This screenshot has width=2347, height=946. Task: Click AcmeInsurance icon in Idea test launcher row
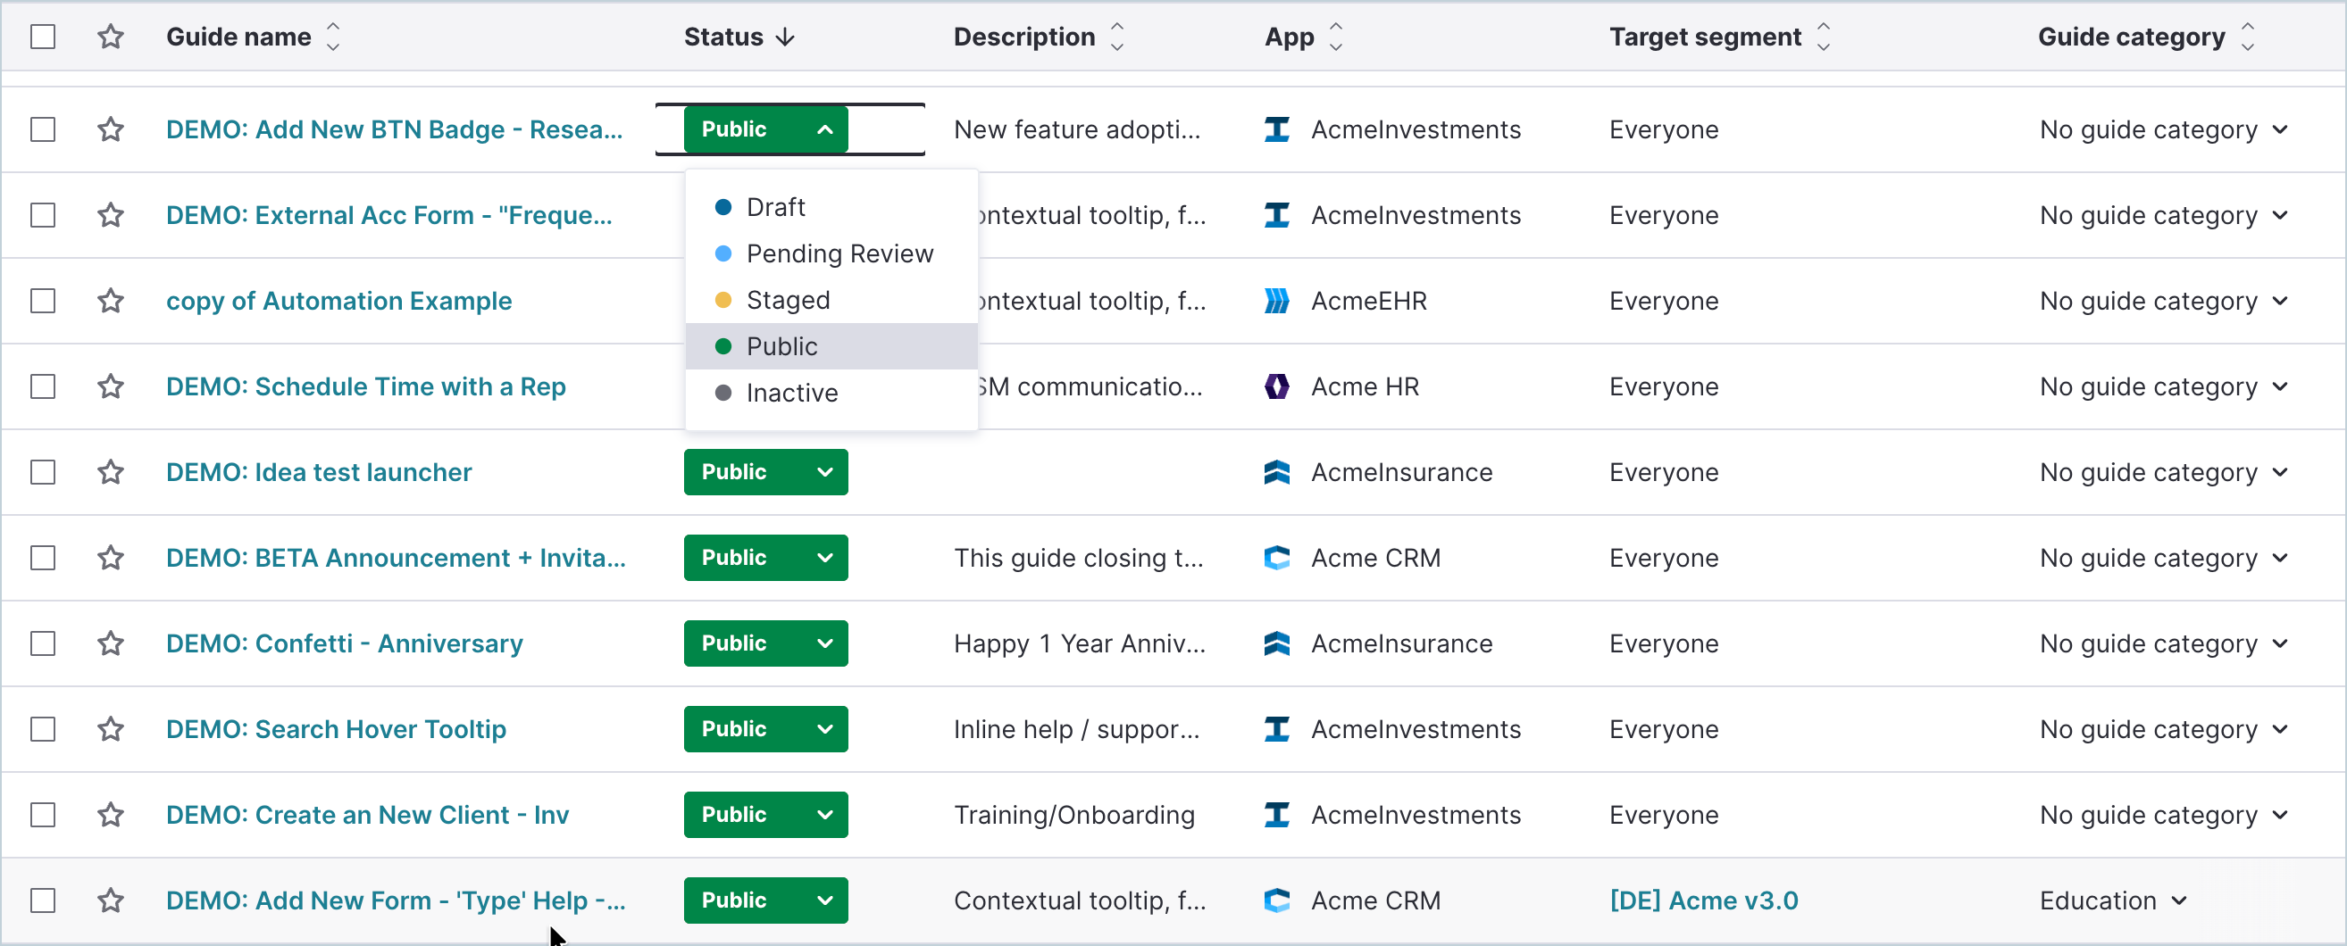[x=1276, y=471]
